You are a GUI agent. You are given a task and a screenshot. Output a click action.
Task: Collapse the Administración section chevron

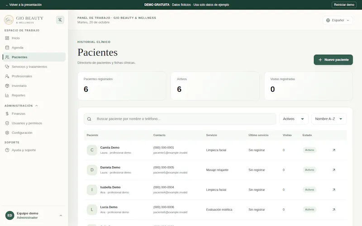37,106
